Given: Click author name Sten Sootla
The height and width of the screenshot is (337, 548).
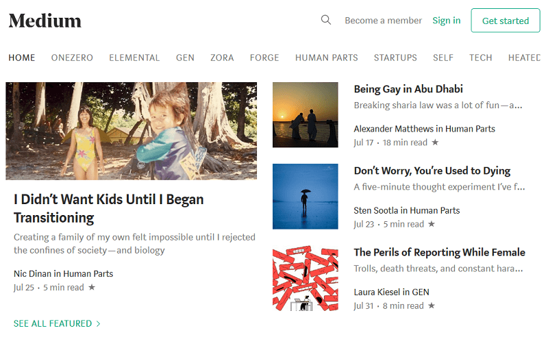Looking at the screenshot, I should click(375, 210).
